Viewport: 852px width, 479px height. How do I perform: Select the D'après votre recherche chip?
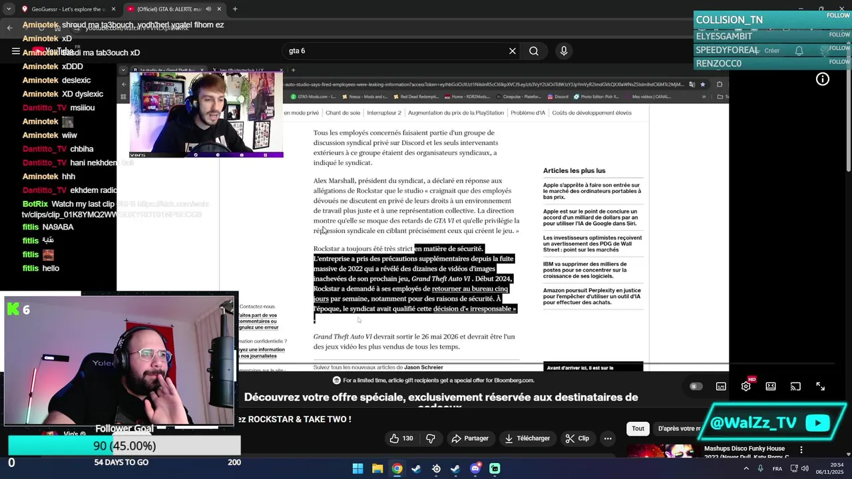678,428
